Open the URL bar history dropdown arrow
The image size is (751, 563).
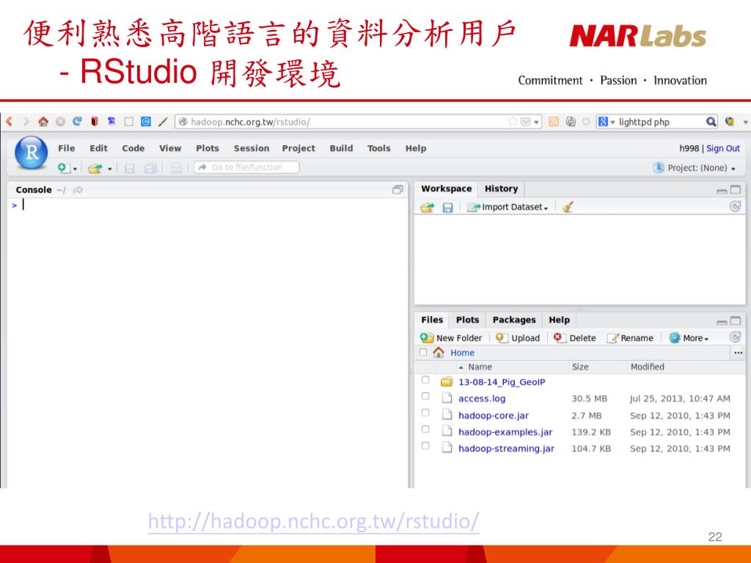click(536, 122)
